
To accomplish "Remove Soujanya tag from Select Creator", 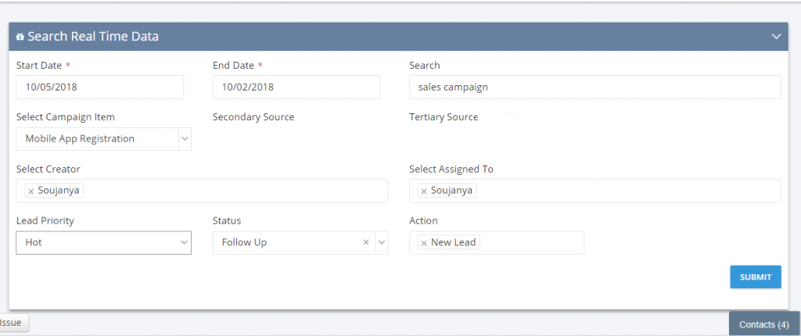I will [x=31, y=191].
